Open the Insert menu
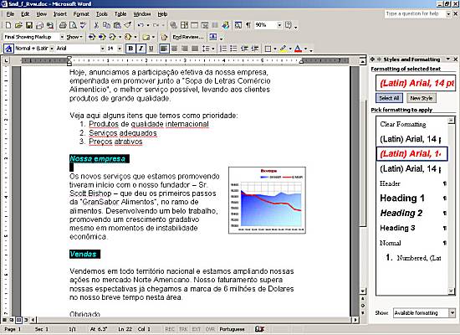This screenshot has height=335, width=460. (60, 13)
